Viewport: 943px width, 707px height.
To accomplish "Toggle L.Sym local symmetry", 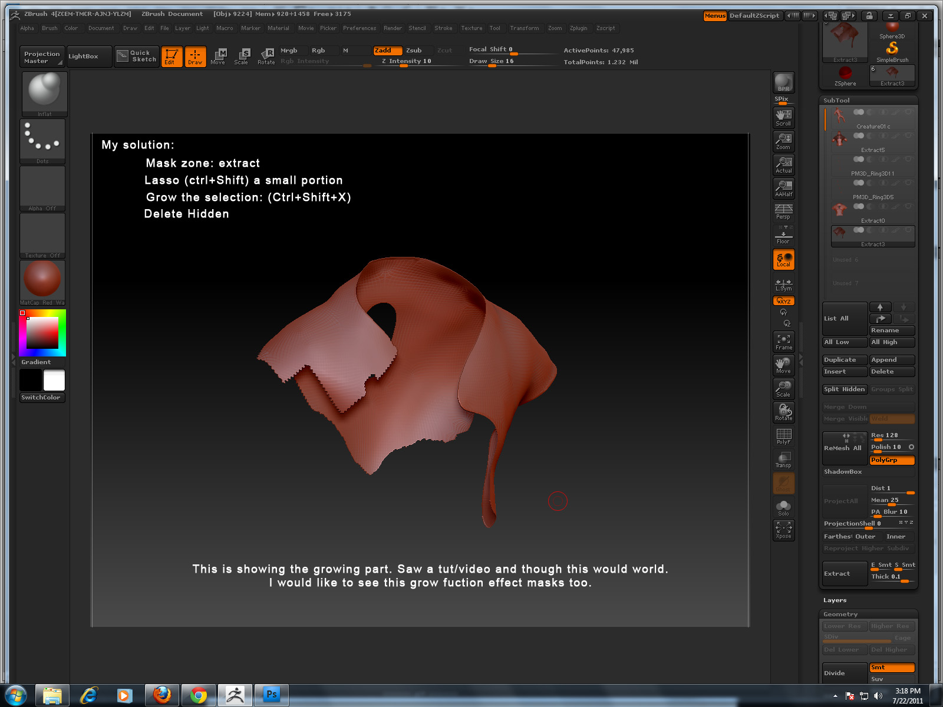I will click(x=783, y=284).
